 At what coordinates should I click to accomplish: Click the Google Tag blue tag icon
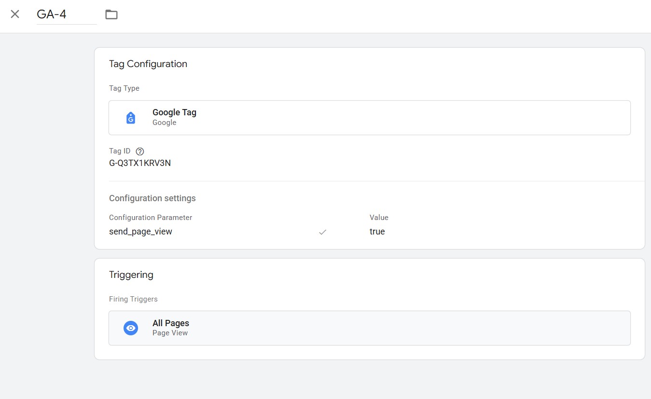(131, 118)
